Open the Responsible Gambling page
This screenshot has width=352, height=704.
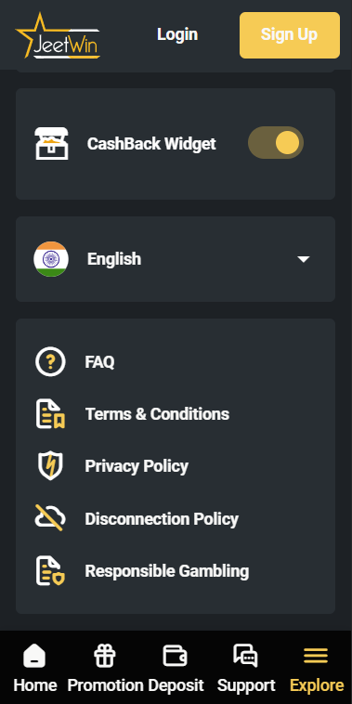[167, 571]
